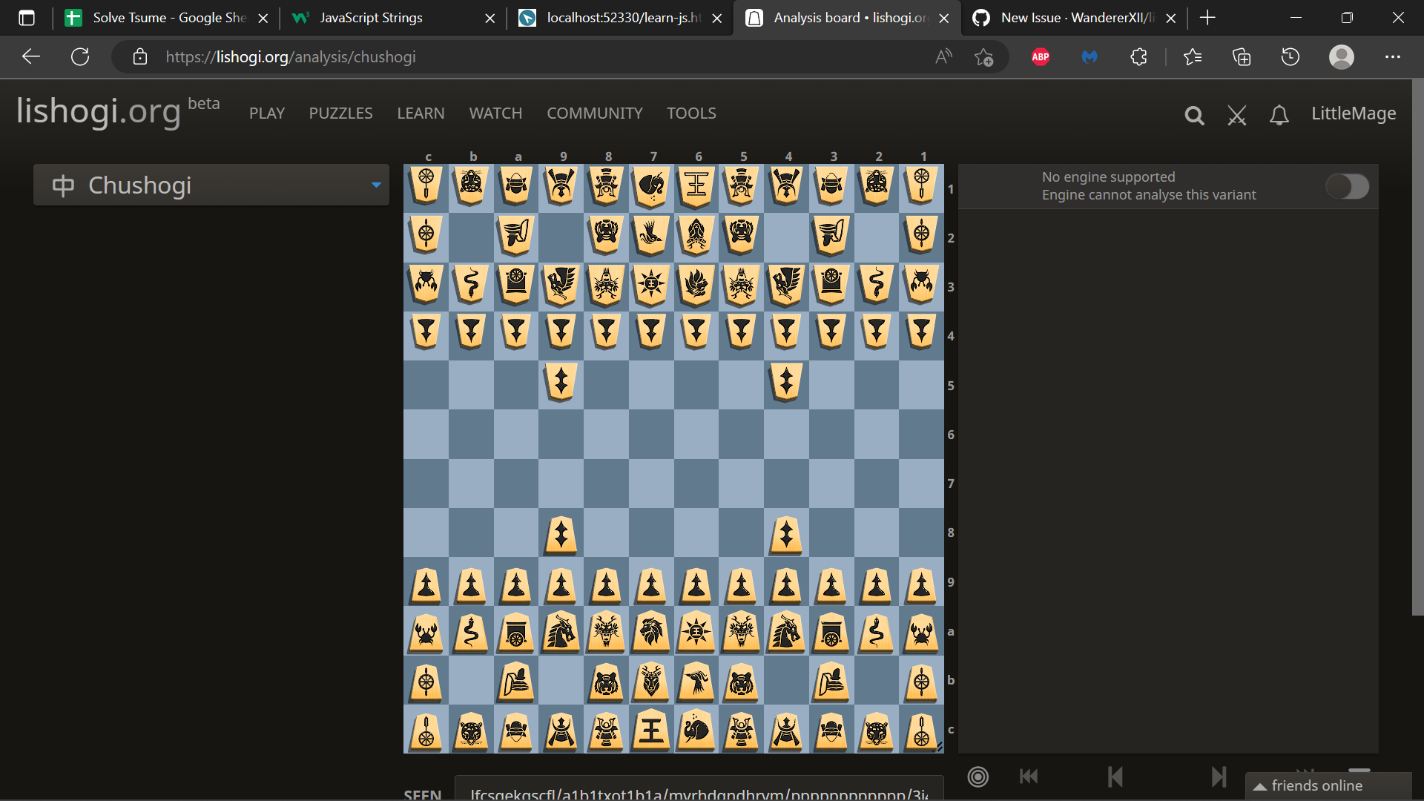Select the lance on file 1 rank c
Viewport: 1424px width, 801px height.
coord(921,730)
